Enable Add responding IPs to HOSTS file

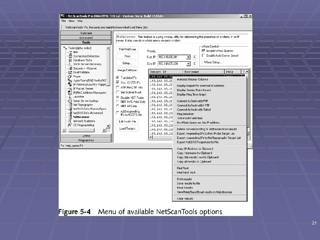117,113
